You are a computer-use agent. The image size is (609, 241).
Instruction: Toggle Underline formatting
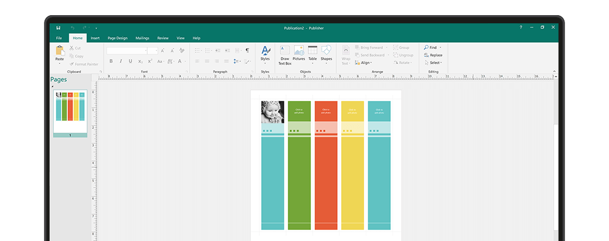(x=130, y=61)
